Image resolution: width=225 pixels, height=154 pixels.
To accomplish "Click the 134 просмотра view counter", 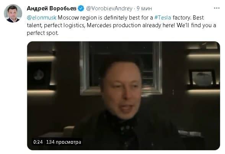I will tap(64, 142).
